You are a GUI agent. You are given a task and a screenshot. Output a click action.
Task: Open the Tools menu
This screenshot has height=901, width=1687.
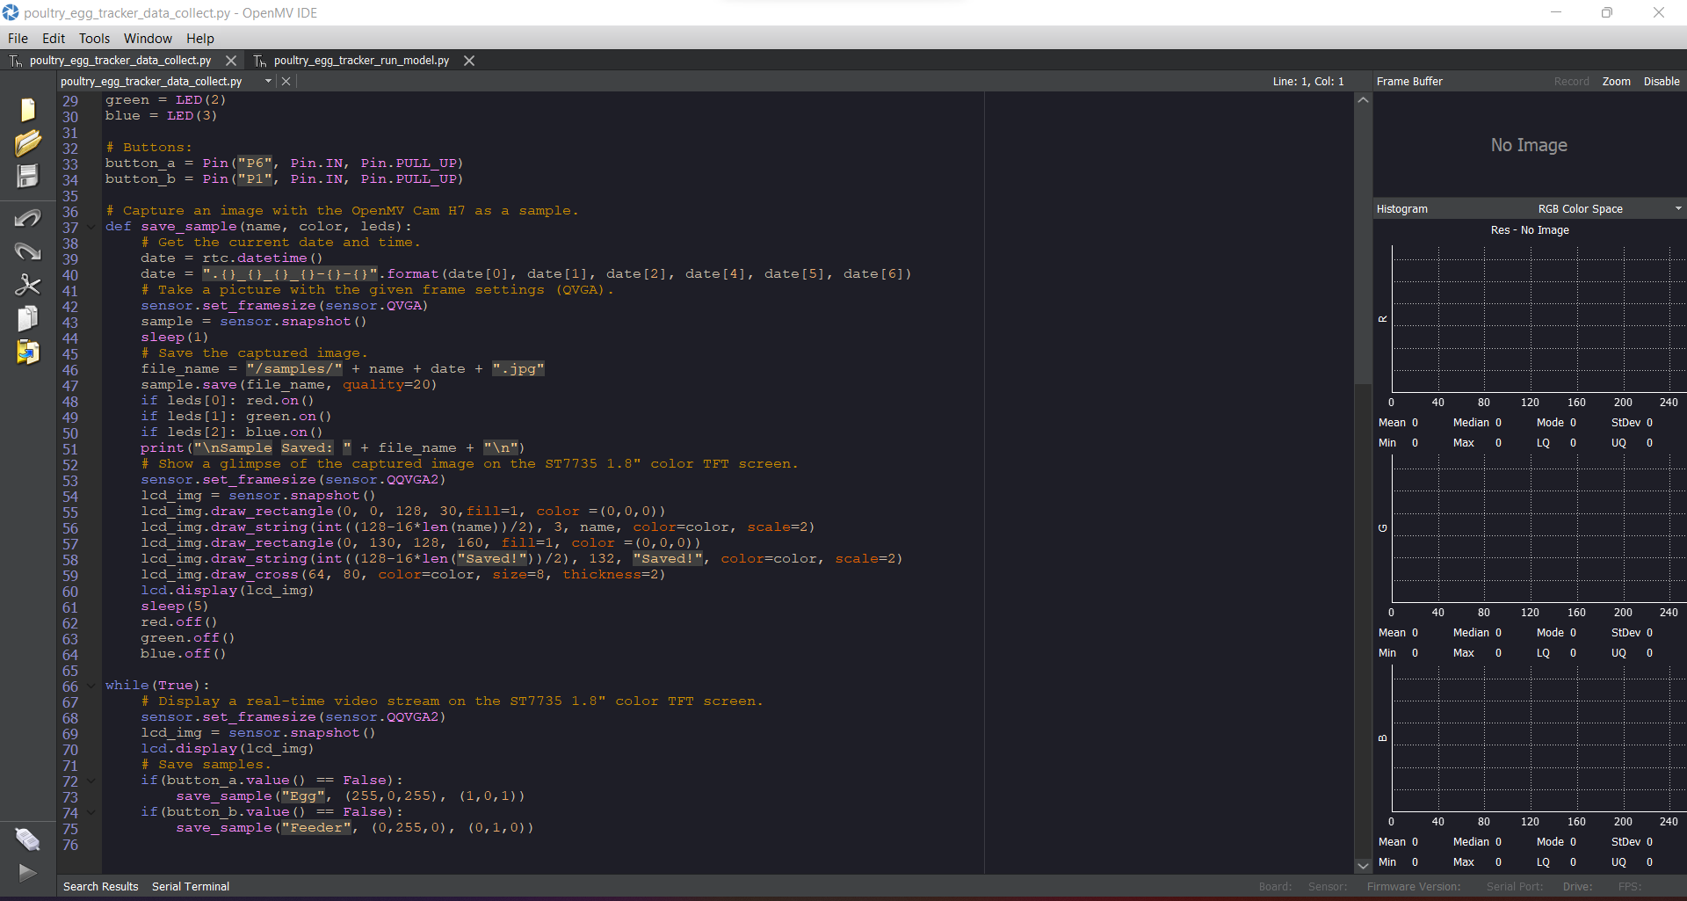(x=94, y=38)
